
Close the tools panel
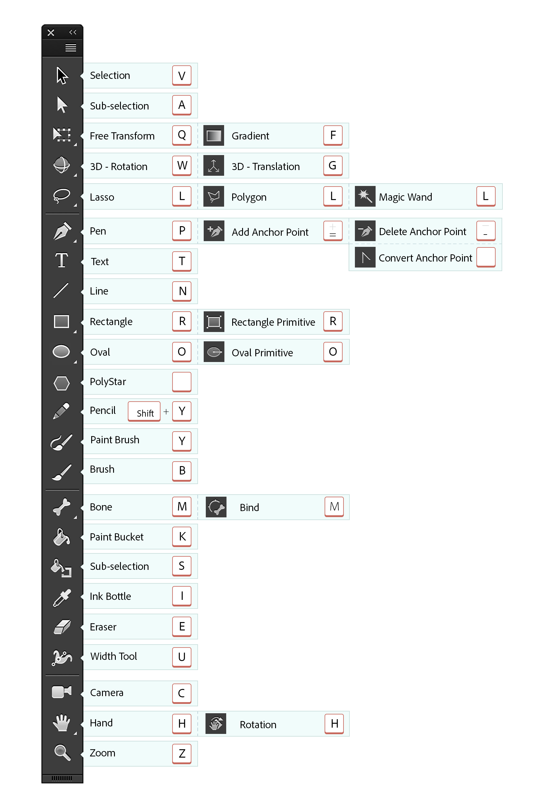pyautogui.click(x=51, y=32)
